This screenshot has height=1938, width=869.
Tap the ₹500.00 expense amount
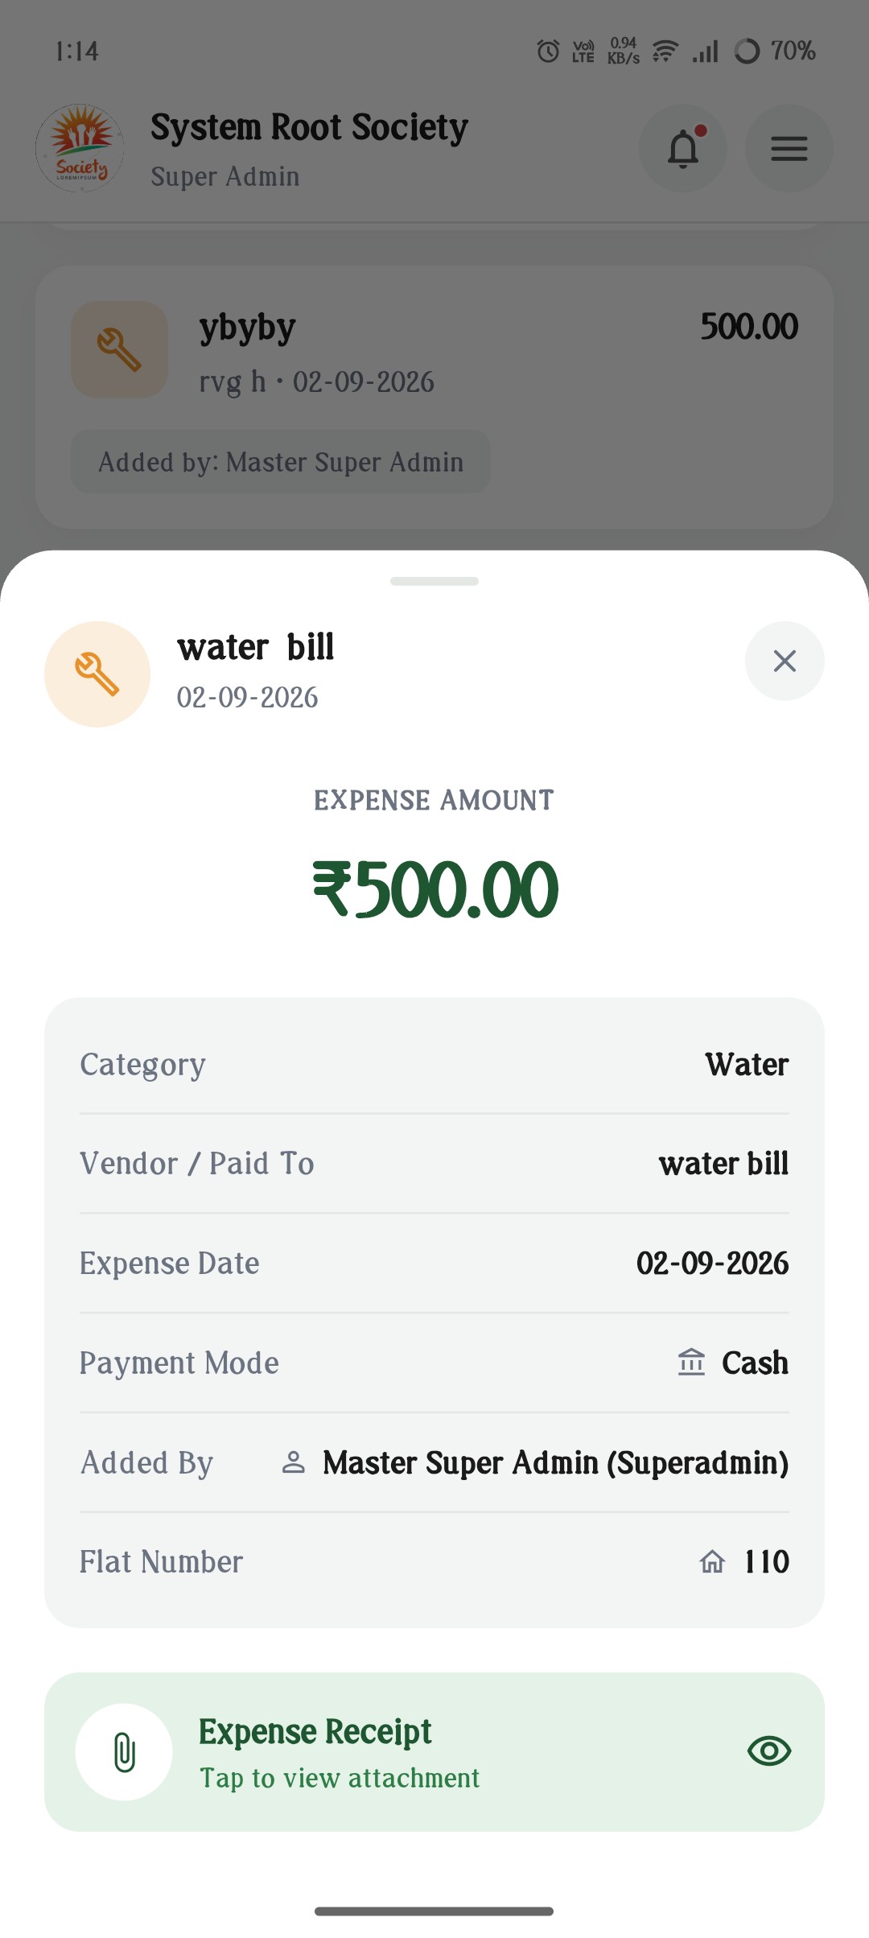(434, 889)
